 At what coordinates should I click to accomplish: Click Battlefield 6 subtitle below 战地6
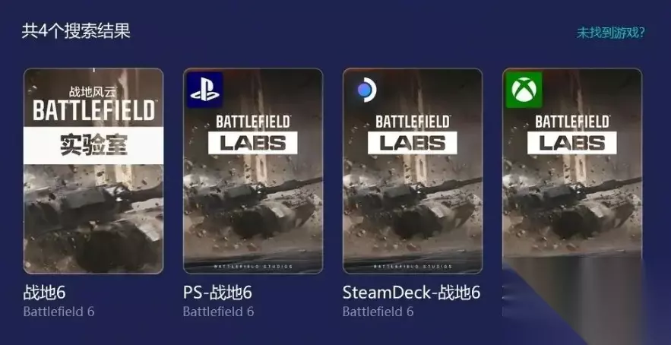59,312
